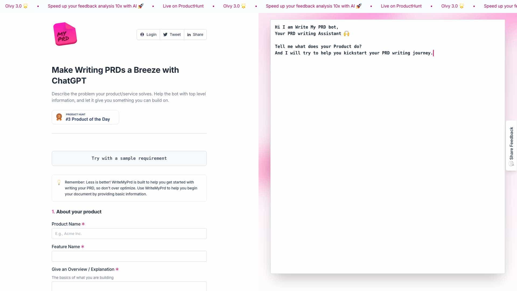Click the 'Remember: Less is better!' tip text
The height and width of the screenshot is (291, 517).
click(x=131, y=188)
